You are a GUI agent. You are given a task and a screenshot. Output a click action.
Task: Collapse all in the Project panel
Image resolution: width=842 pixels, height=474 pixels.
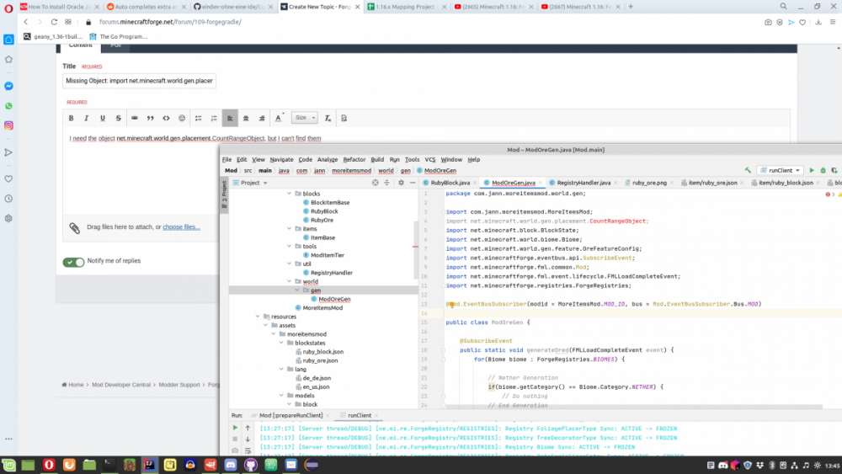(386, 183)
